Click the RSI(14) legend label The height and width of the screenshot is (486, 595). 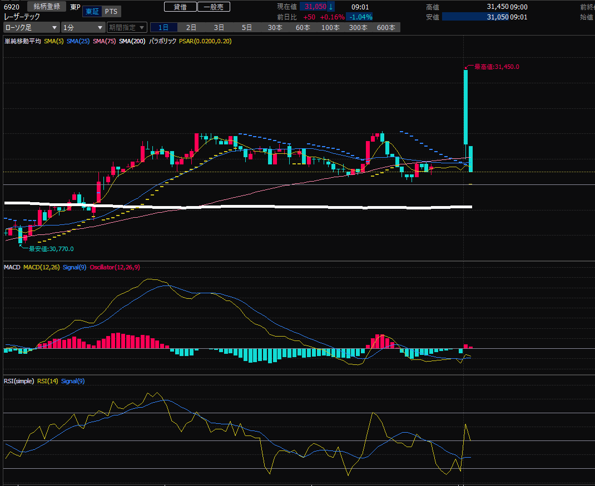[x=47, y=381]
